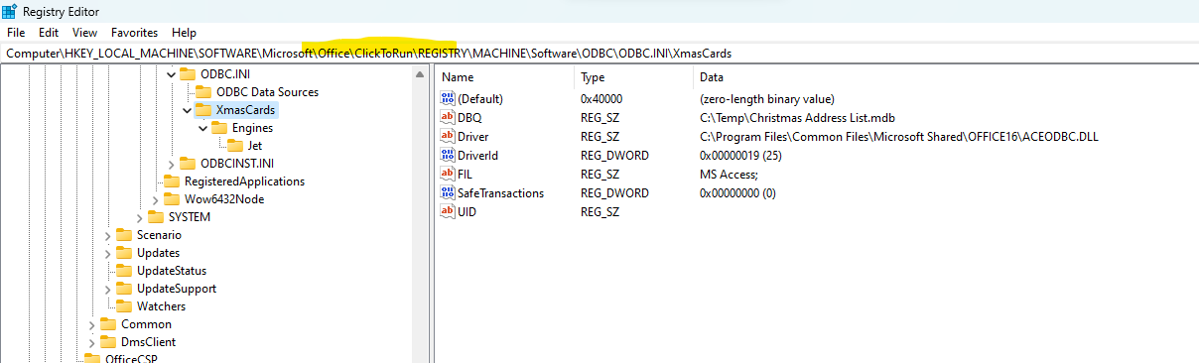
Task: Click the ACEODBC.DLL driver path data
Action: 899,137
